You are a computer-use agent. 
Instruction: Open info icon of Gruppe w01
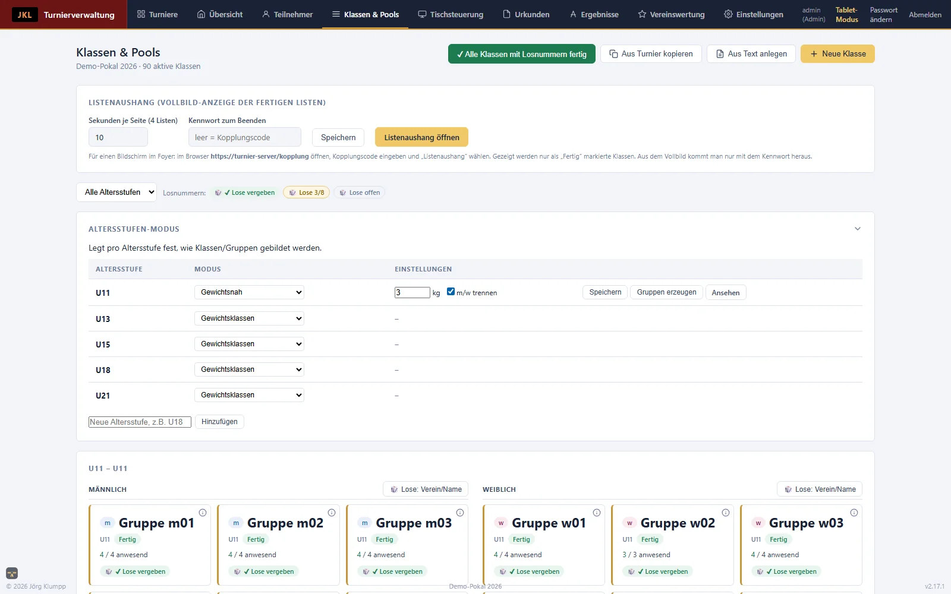tap(597, 513)
